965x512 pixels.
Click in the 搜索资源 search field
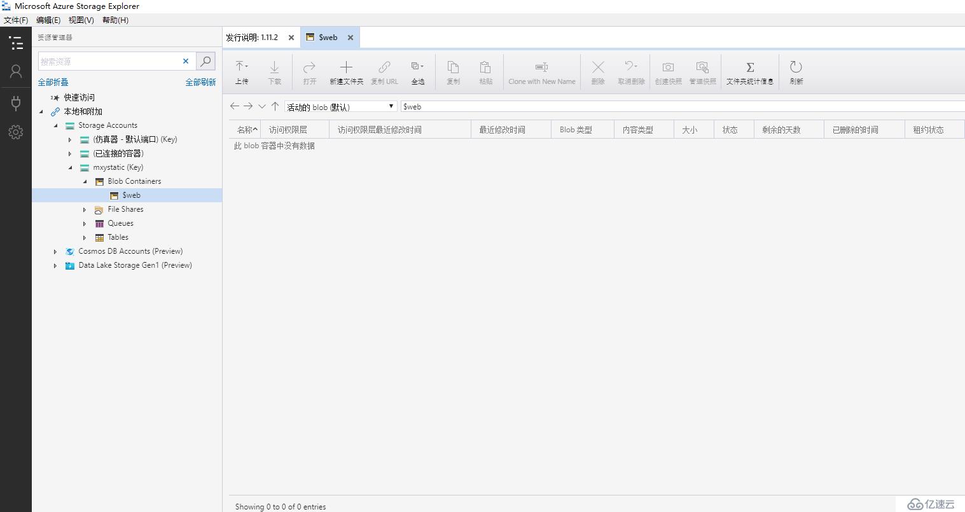click(108, 61)
